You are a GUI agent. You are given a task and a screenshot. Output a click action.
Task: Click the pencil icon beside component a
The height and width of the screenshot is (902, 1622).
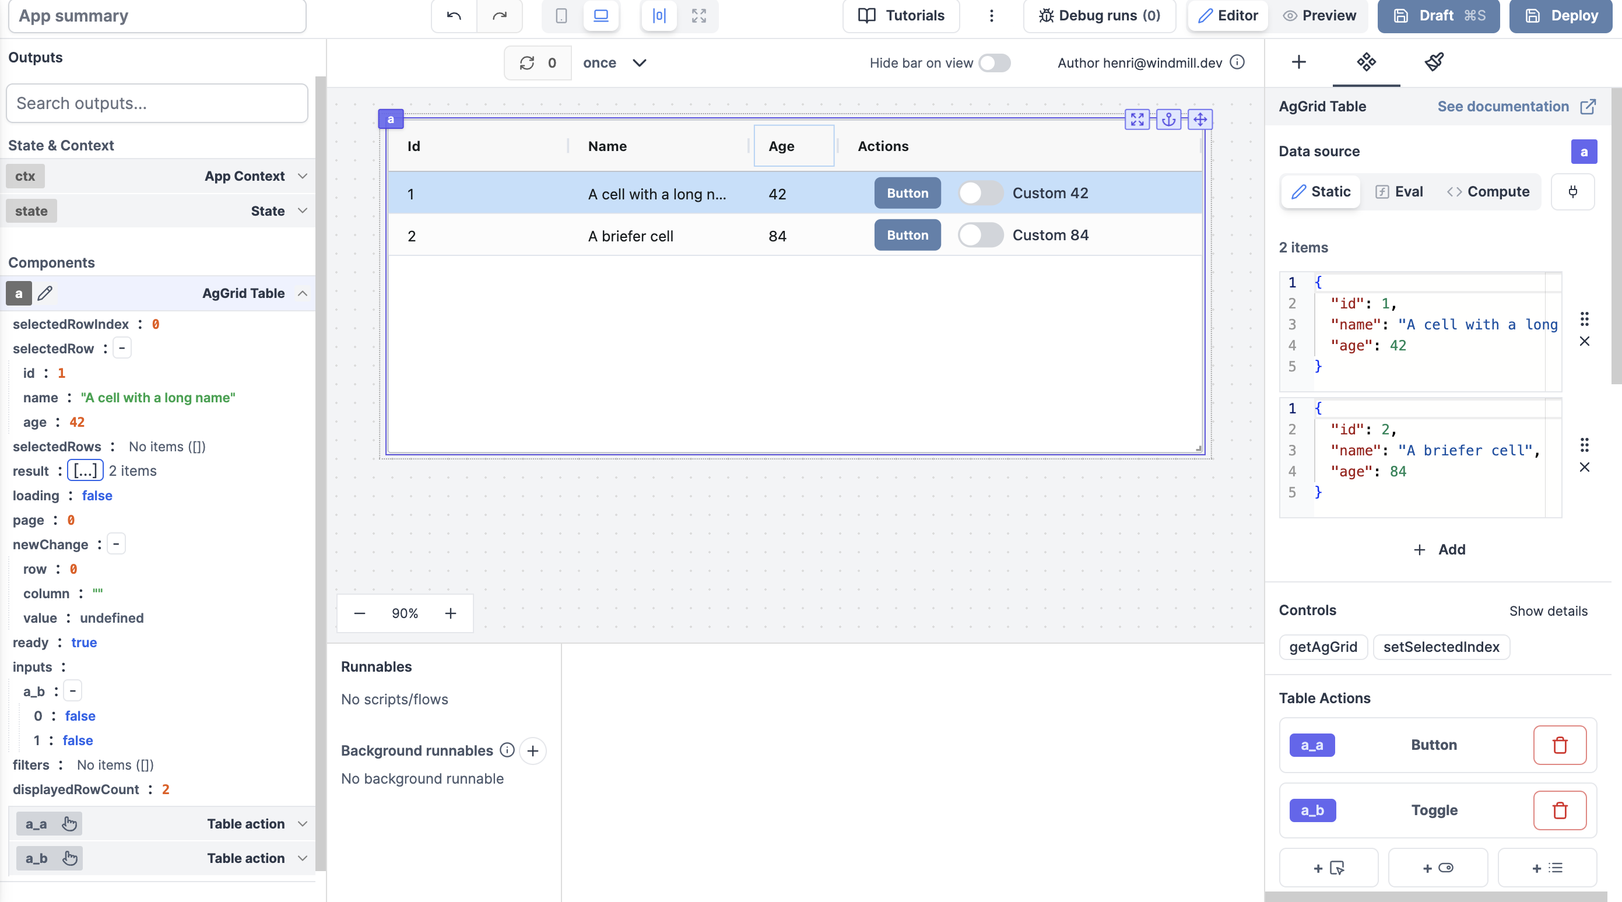pyautogui.click(x=45, y=293)
